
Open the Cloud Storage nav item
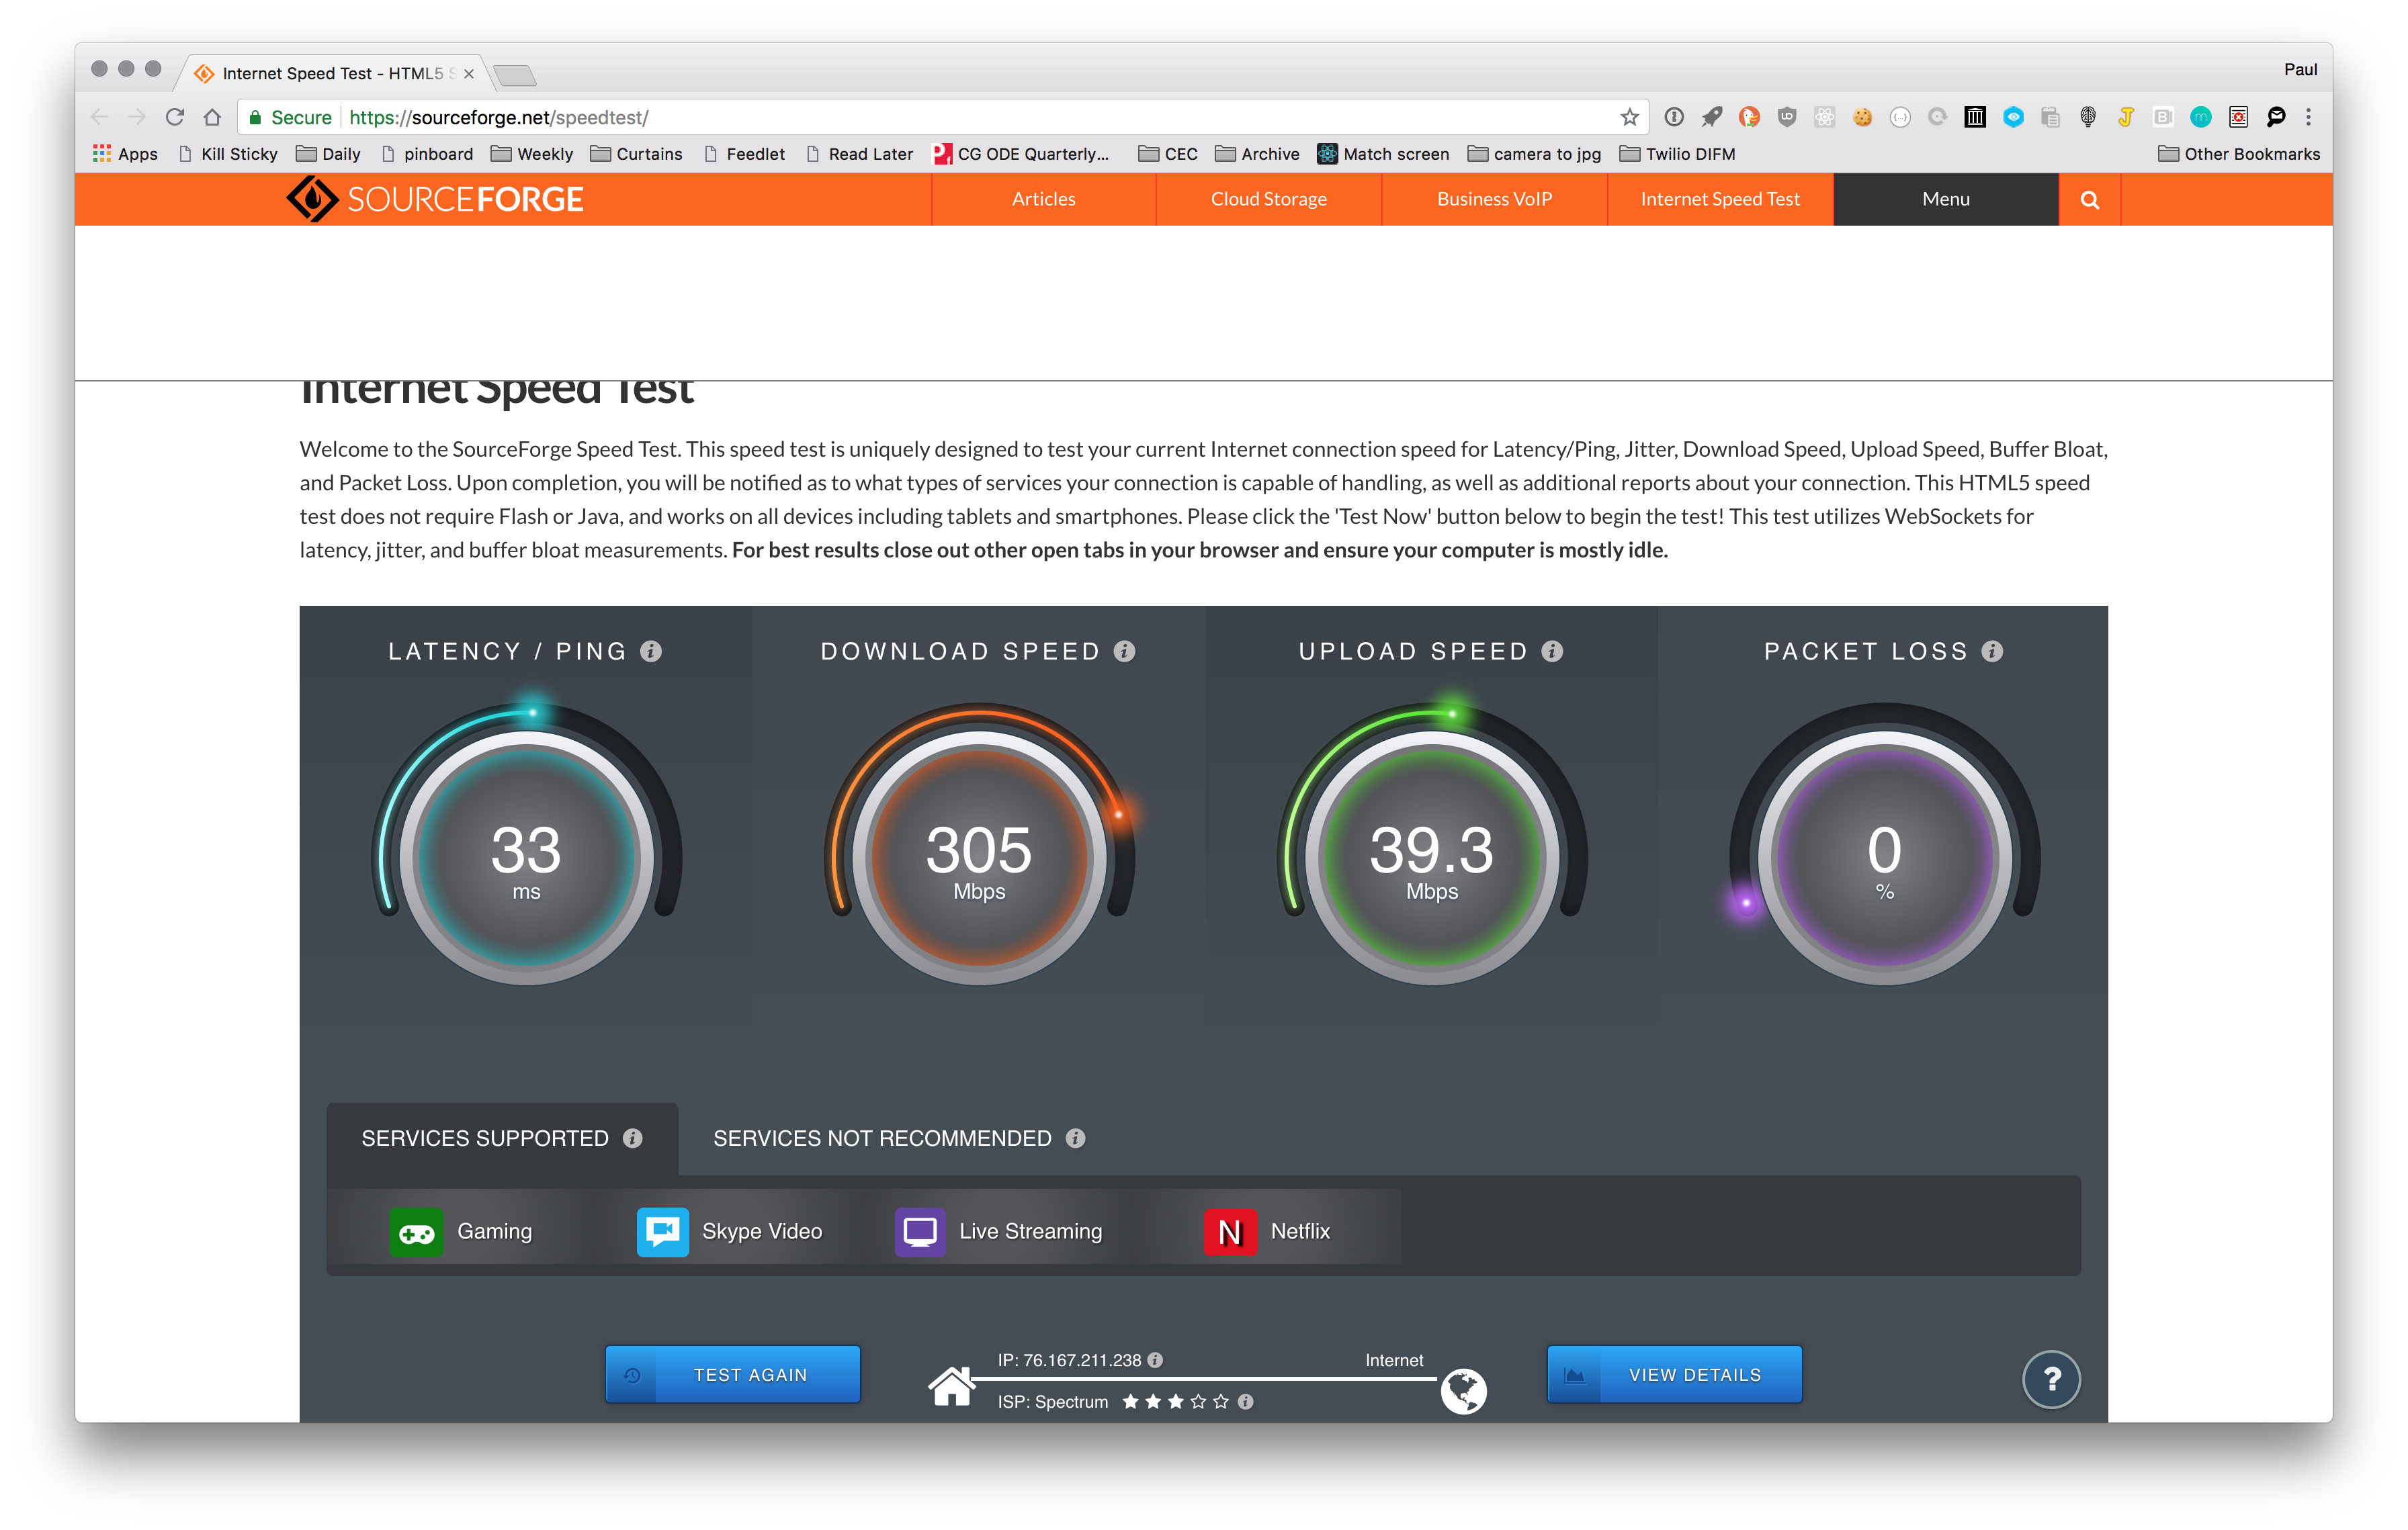click(1268, 199)
